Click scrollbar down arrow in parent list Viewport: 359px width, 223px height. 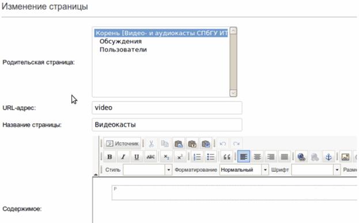click(233, 93)
